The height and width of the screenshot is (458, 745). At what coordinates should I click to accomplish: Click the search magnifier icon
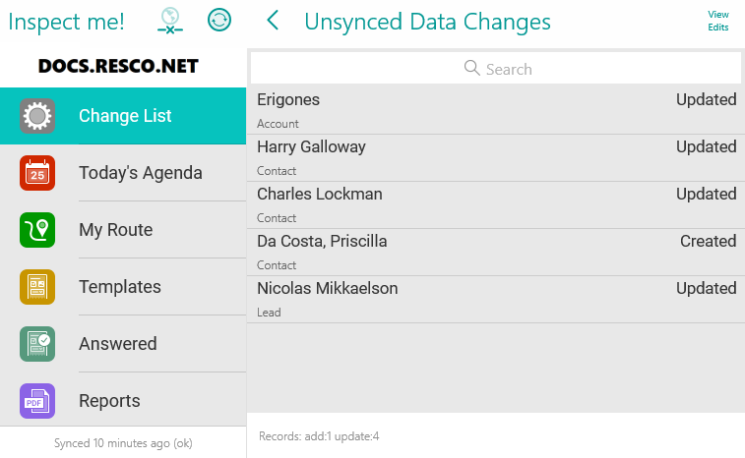click(x=472, y=69)
